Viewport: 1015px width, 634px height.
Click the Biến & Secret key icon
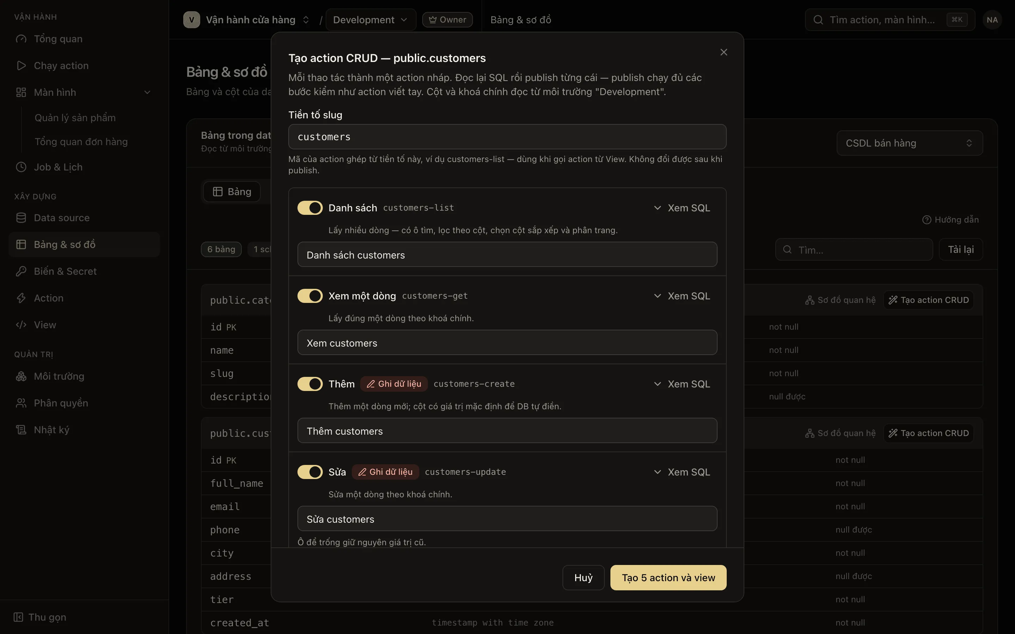[21, 271]
